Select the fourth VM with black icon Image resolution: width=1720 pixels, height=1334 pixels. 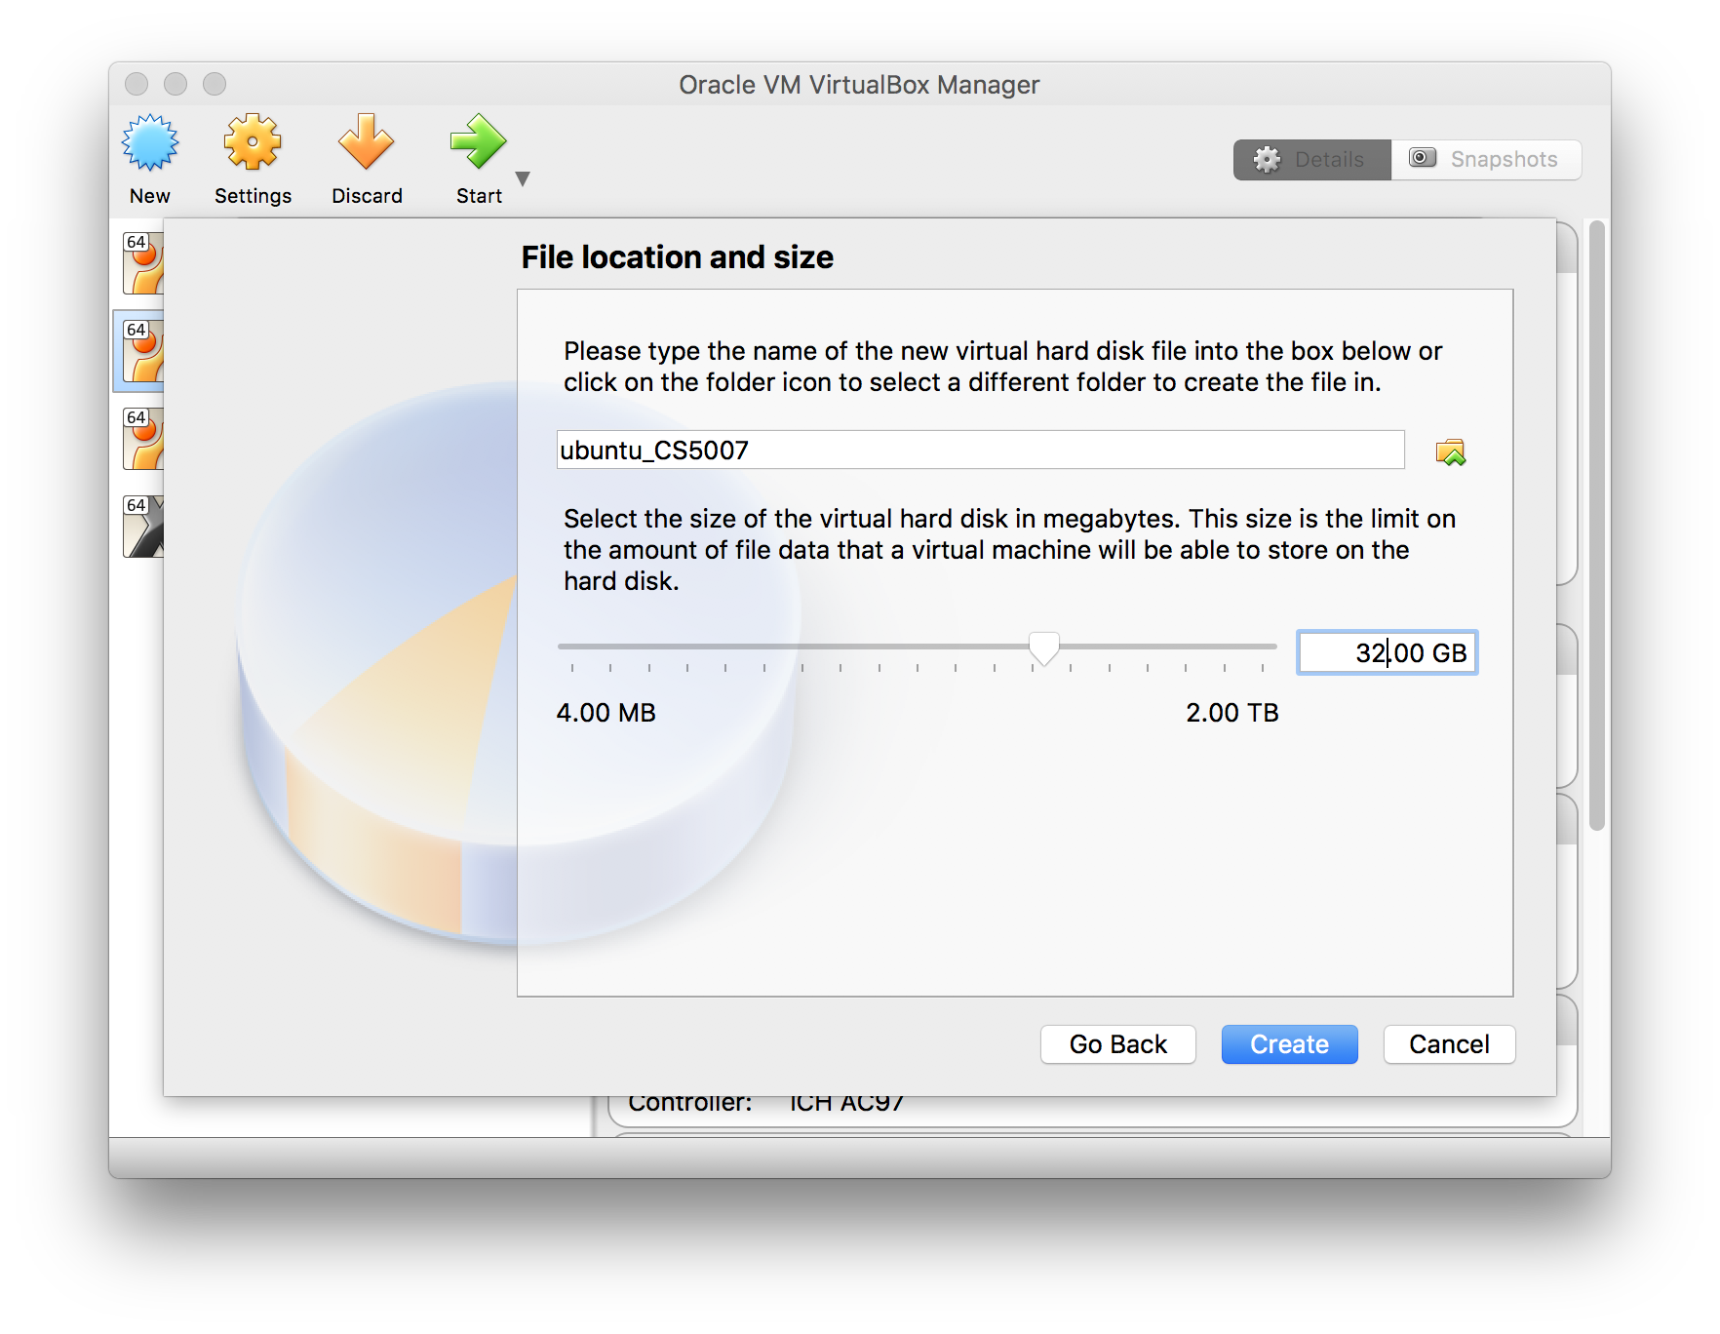(142, 527)
